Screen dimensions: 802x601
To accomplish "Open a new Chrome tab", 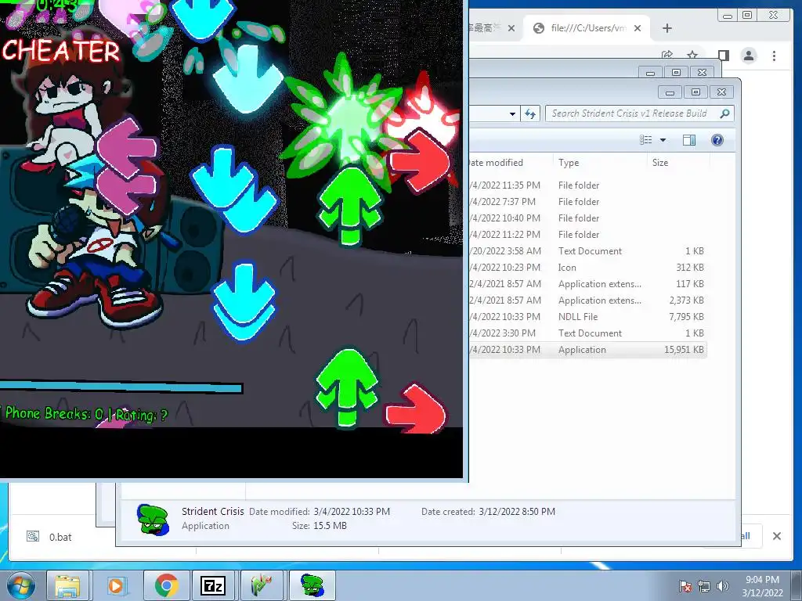I will coord(667,28).
